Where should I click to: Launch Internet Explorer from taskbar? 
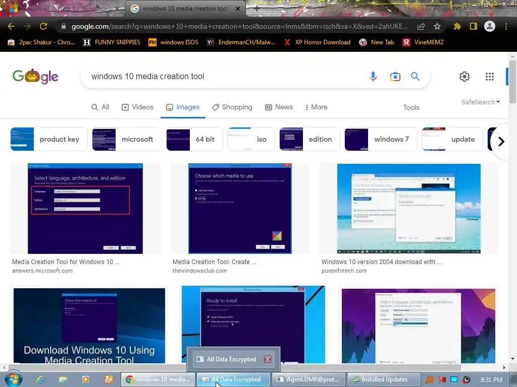[40, 379]
